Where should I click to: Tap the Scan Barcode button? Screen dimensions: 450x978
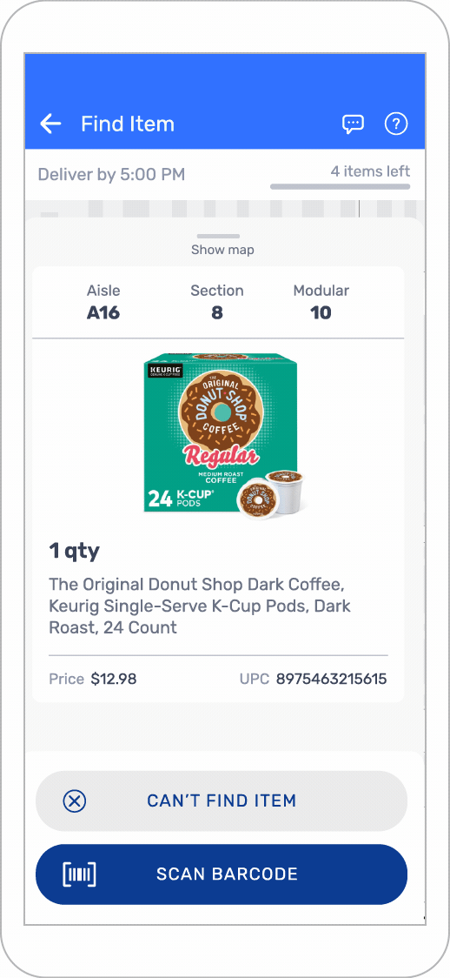tap(222, 874)
